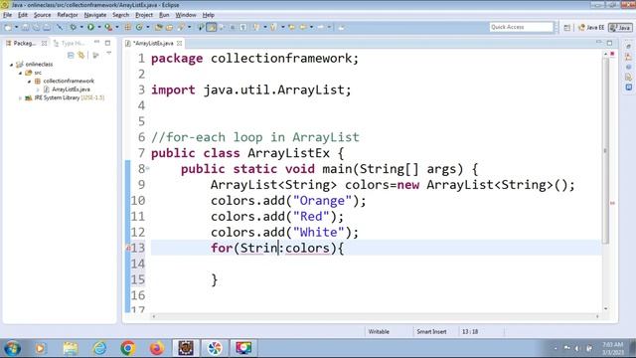636x358 pixels.
Task: Open Chrome from the Windows taskbar
Action: tap(128, 348)
